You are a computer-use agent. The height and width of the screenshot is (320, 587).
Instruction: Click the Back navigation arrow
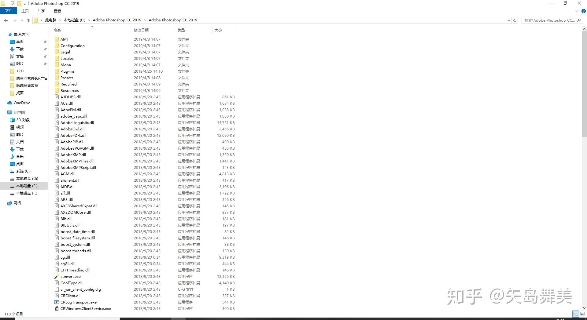coord(6,20)
